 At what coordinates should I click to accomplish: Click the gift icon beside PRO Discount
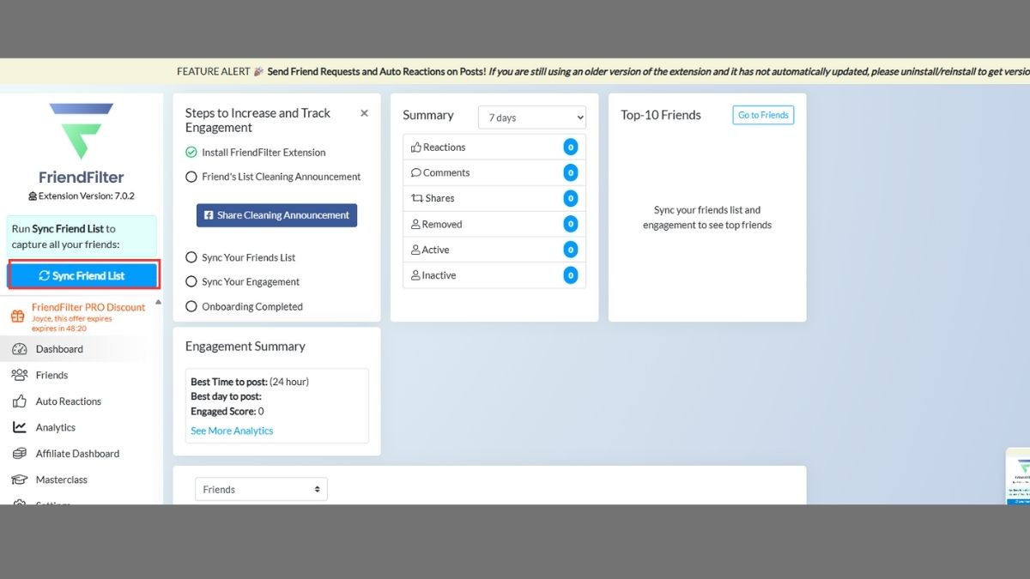[17, 317]
